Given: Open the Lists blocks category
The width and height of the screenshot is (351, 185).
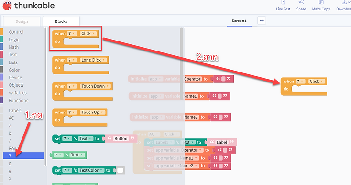Looking at the screenshot, I should (13, 62).
